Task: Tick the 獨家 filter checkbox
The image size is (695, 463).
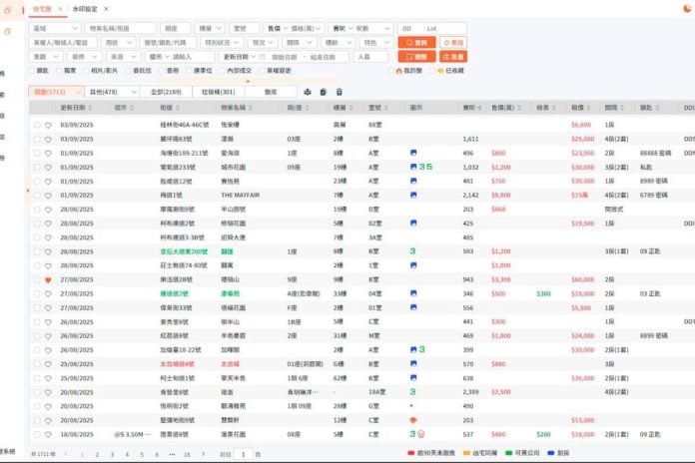Action: pos(59,71)
